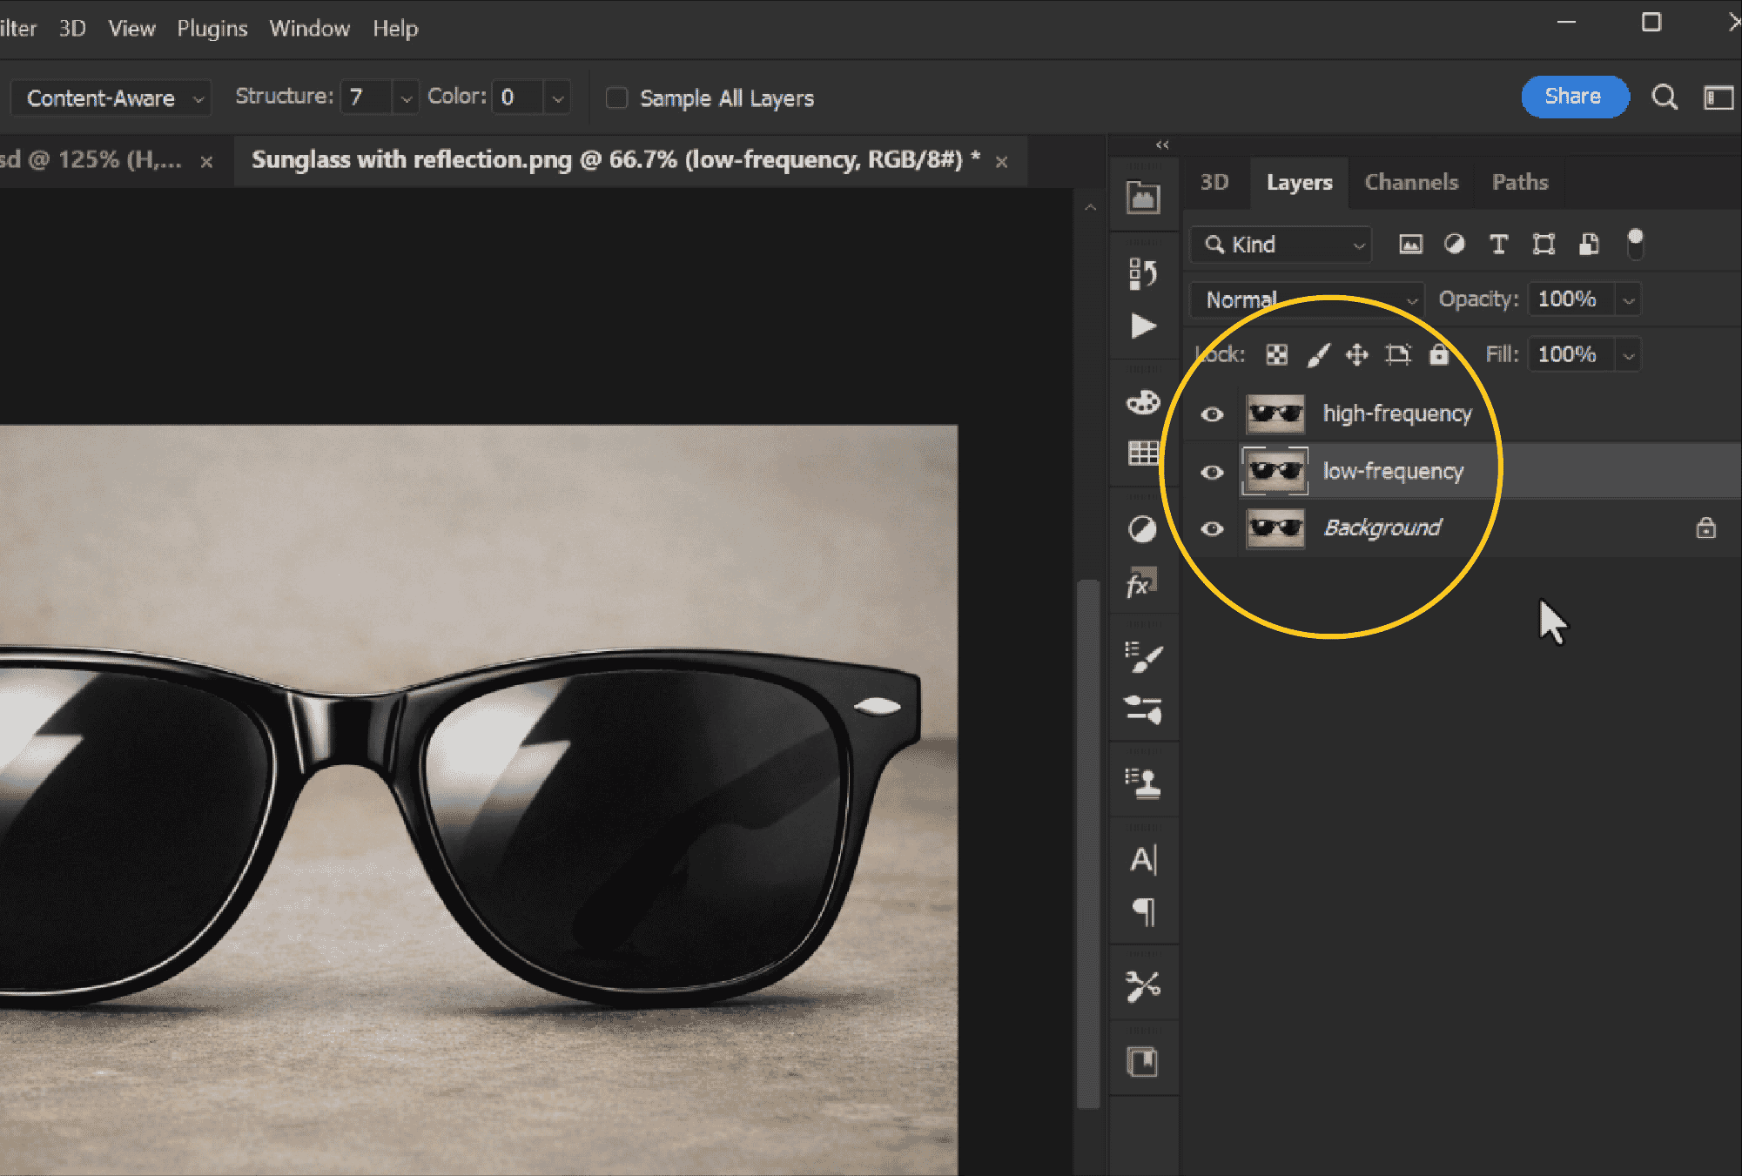
Task: Open the Adjustments panel circle icon
Action: point(1142,529)
